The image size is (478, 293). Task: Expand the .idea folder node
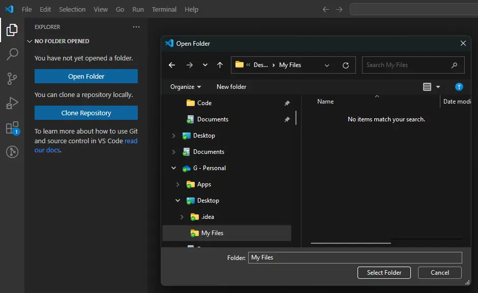pyautogui.click(x=182, y=217)
